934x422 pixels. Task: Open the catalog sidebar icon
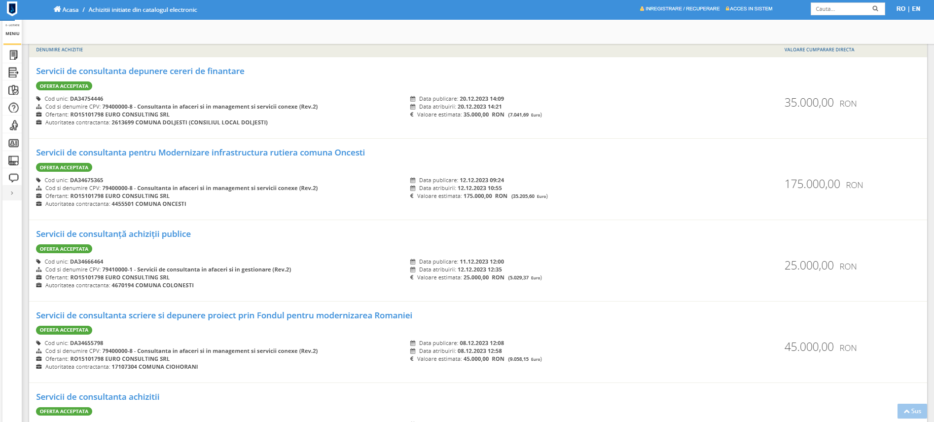tap(13, 160)
